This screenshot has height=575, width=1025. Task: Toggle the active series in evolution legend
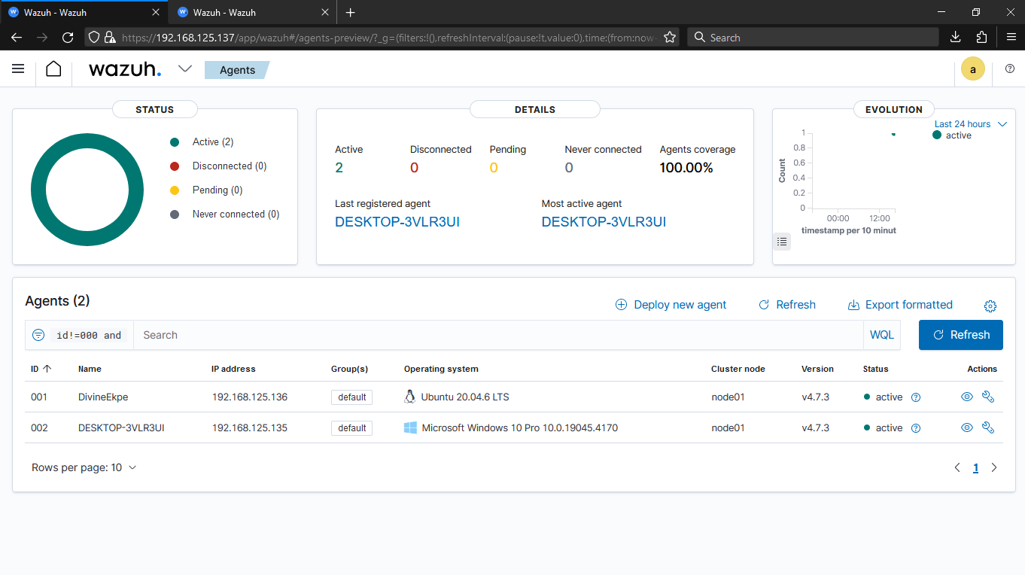(952, 135)
